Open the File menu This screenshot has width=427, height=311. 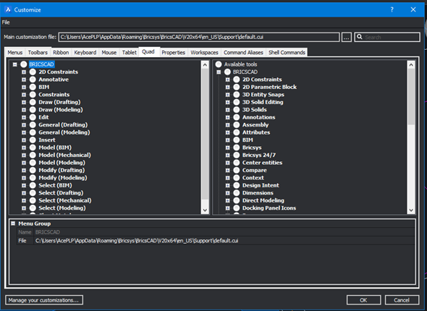pyautogui.click(x=6, y=22)
